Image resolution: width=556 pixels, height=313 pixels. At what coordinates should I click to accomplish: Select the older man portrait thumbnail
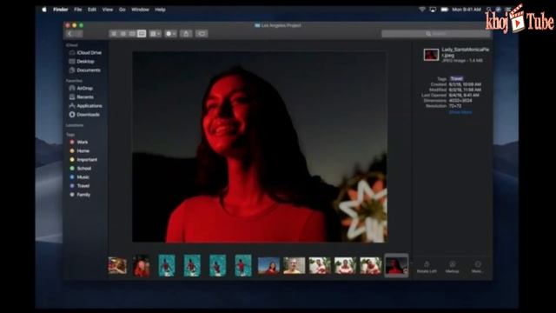tap(294, 266)
